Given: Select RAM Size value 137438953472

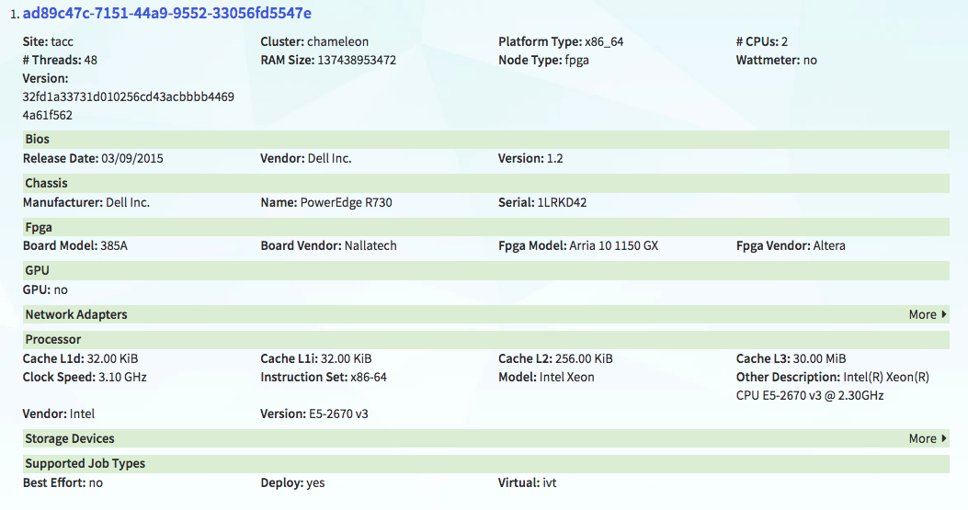Looking at the screenshot, I should 357,60.
